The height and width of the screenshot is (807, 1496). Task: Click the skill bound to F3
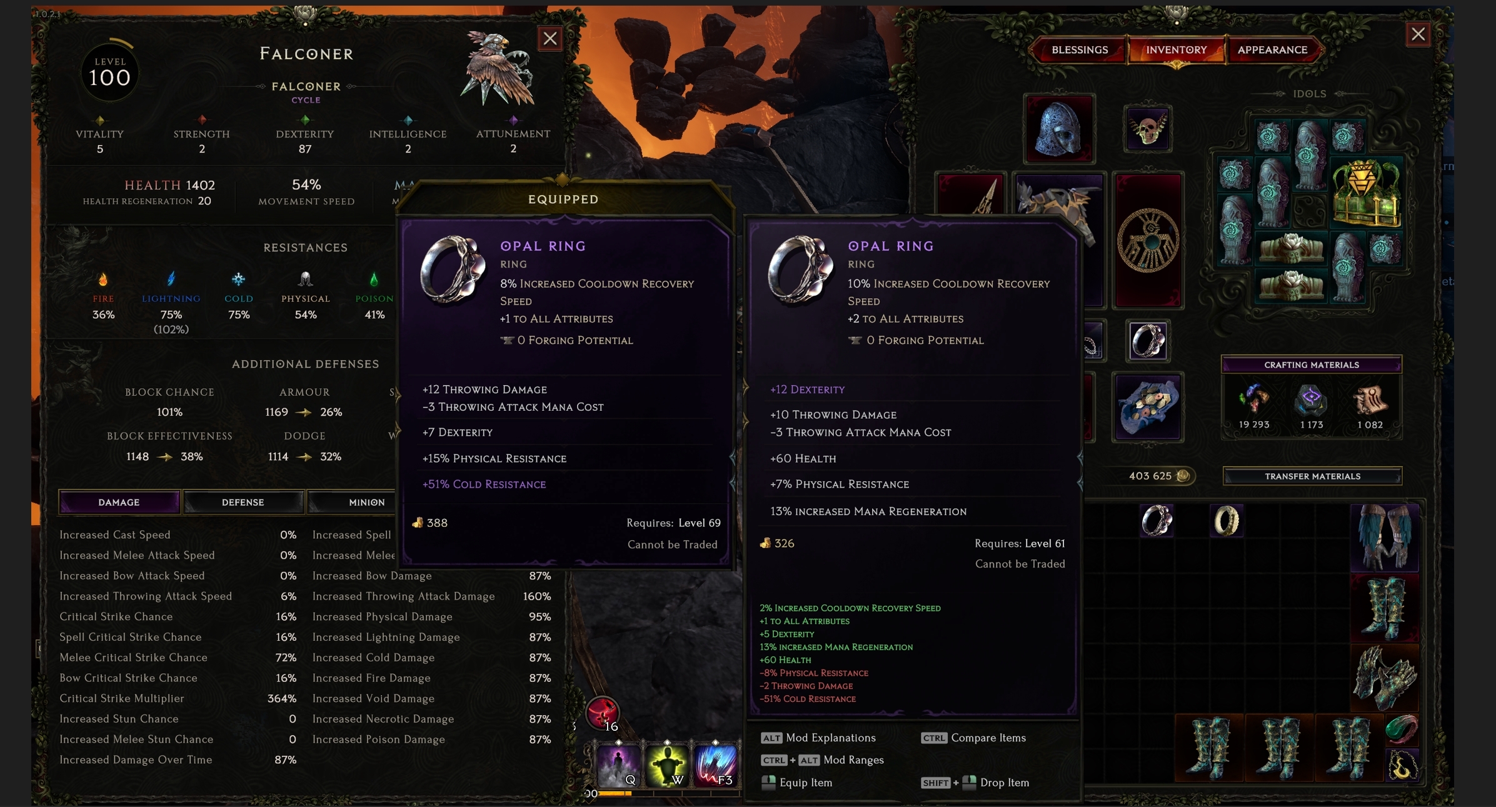[715, 765]
